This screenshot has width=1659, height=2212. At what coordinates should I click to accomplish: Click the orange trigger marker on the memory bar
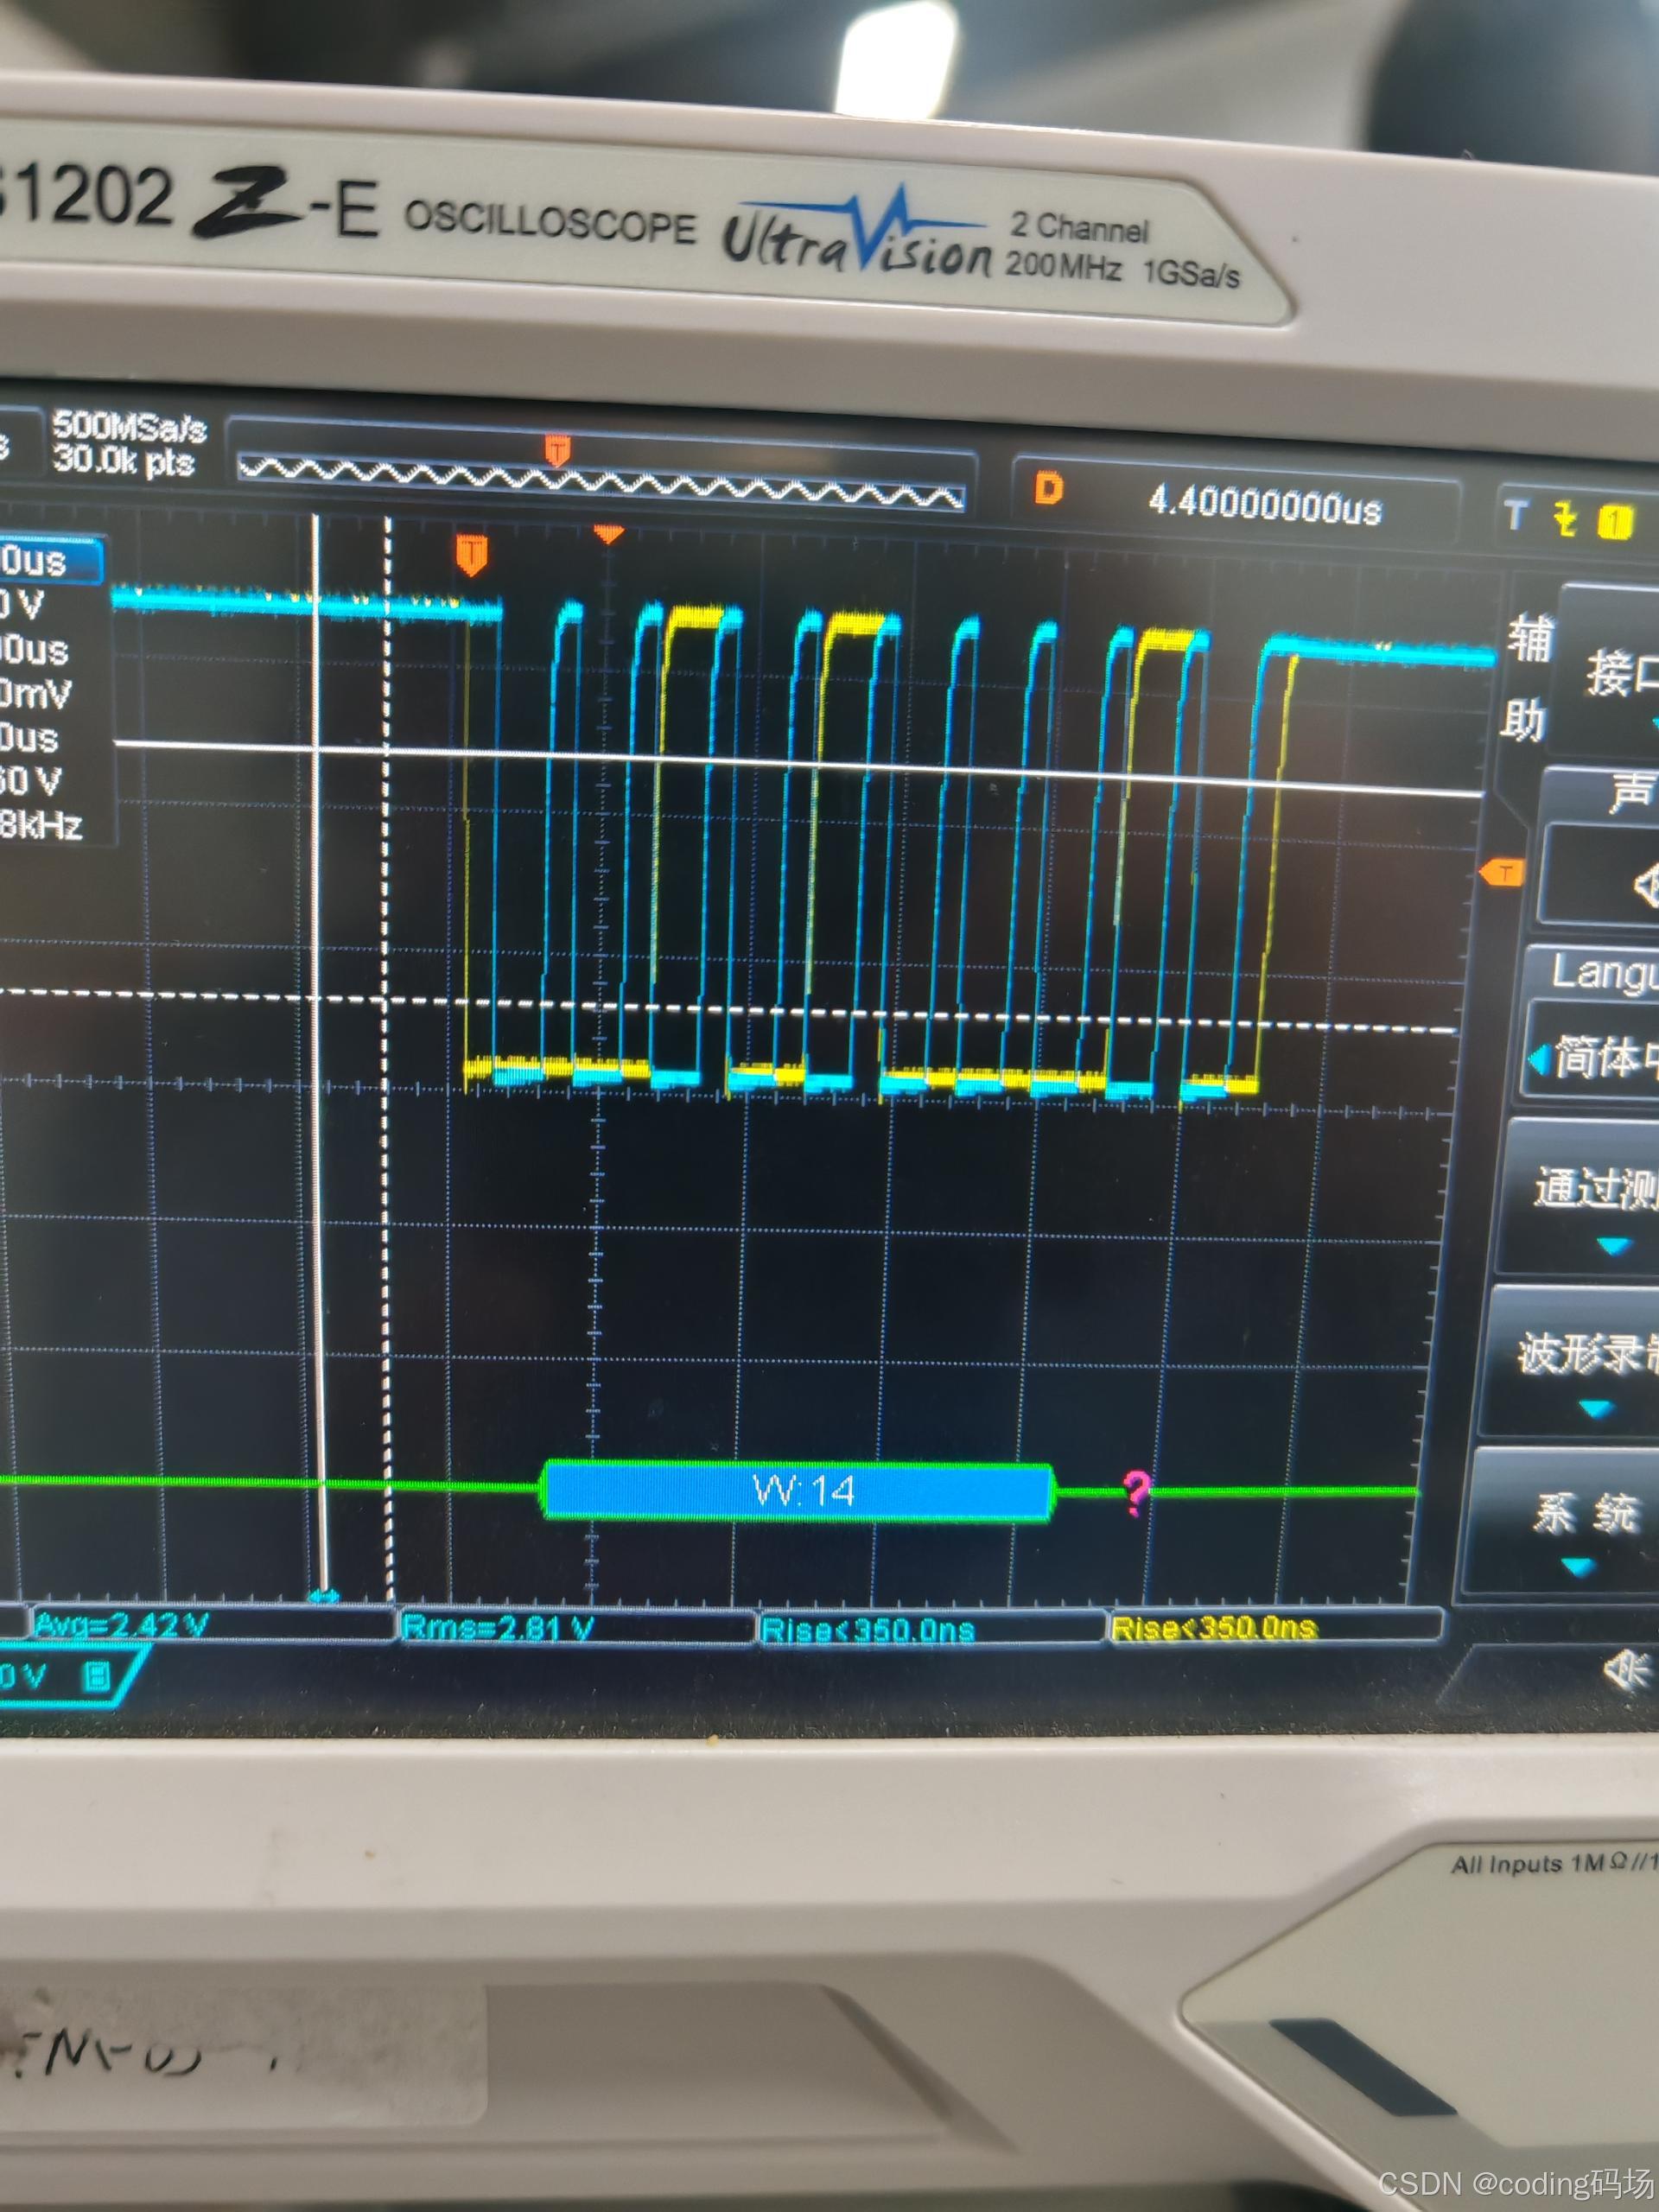click(x=557, y=449)
